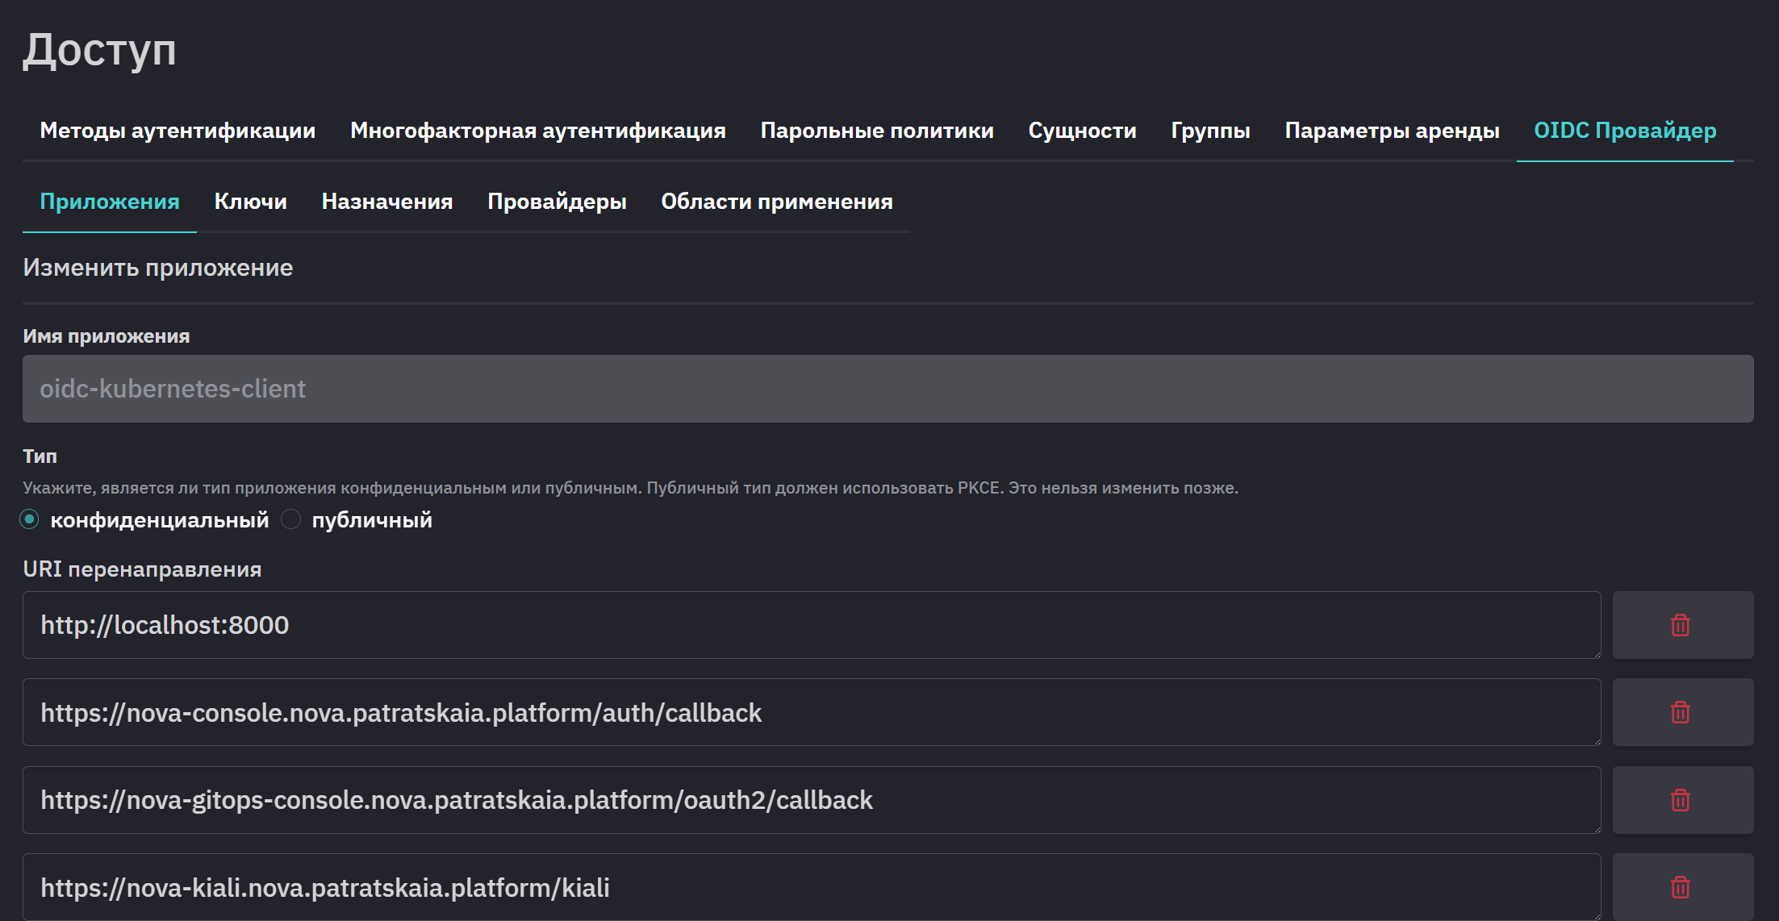Switch to the Ключи sub-tab
The height and width of the screenshot is (921, 1779).
[x=250, y=202]
